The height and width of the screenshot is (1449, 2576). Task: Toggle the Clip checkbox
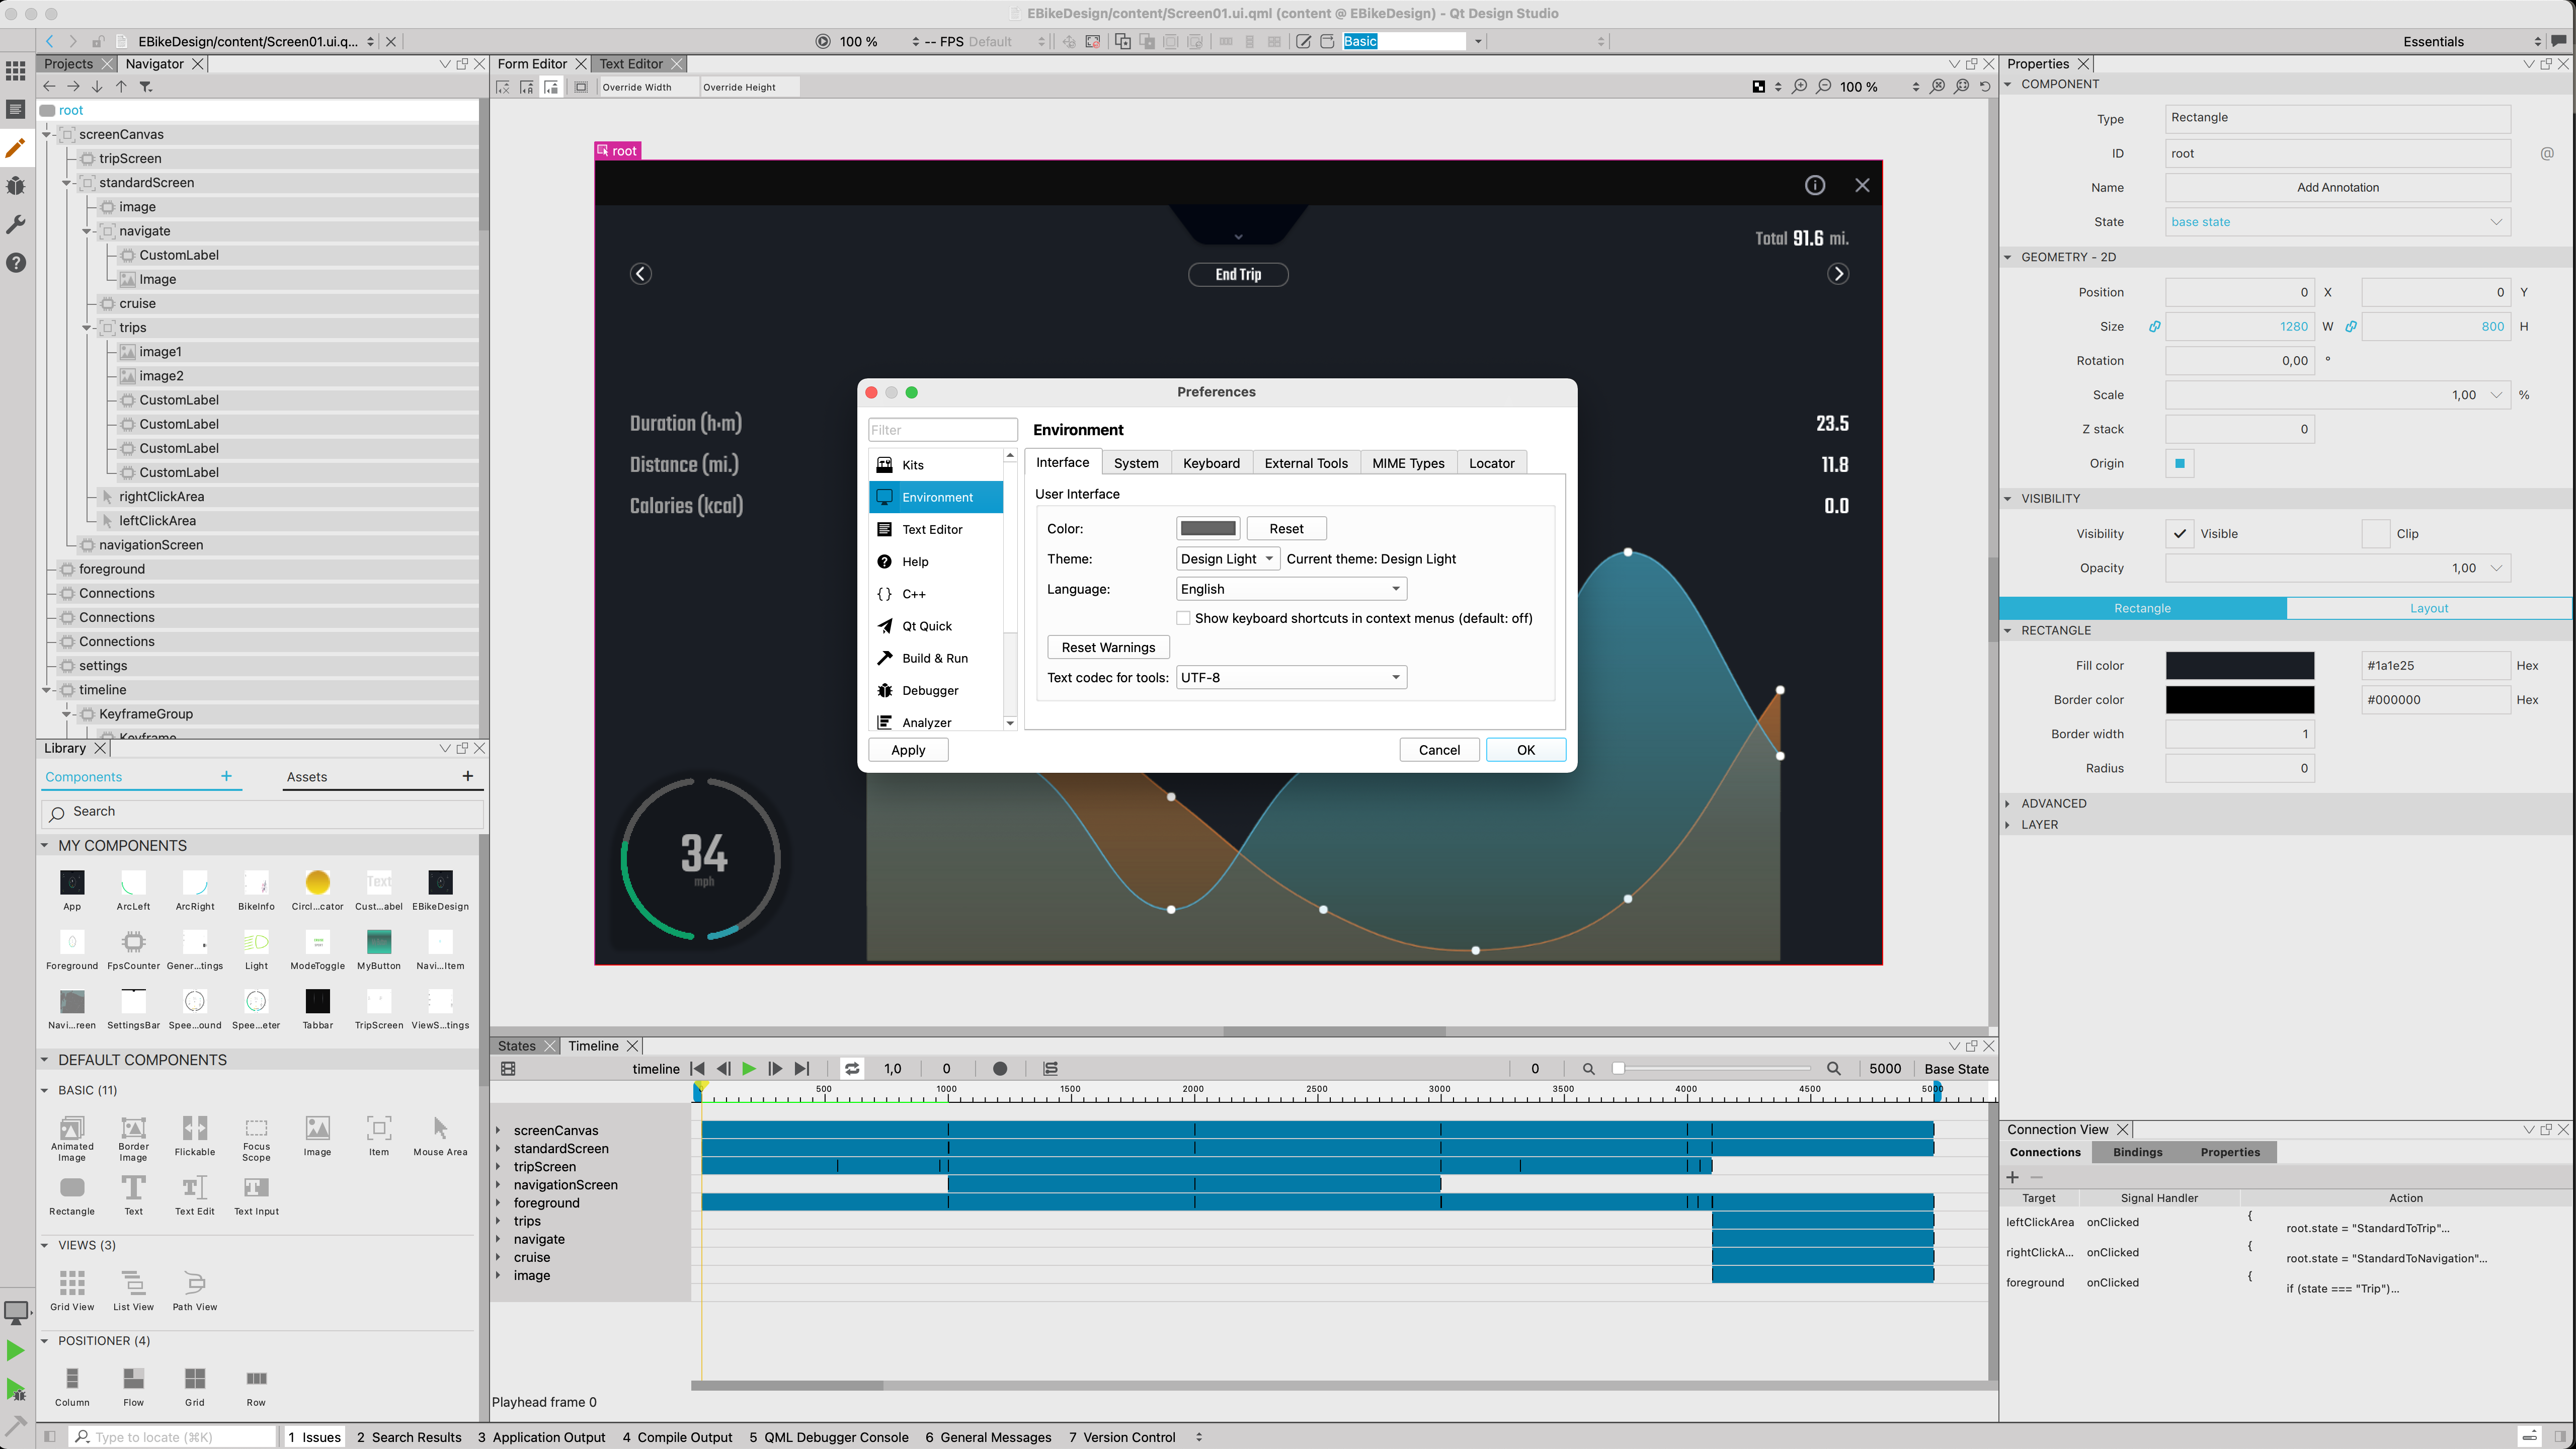click(2376, 534)
